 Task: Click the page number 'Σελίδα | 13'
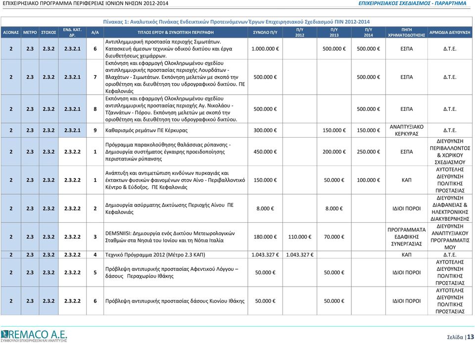click(461, 337)
